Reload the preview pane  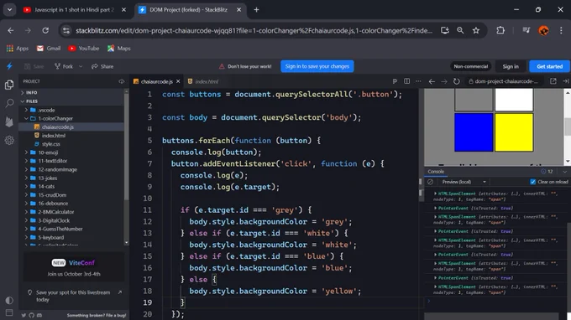(x=456, y=81)
